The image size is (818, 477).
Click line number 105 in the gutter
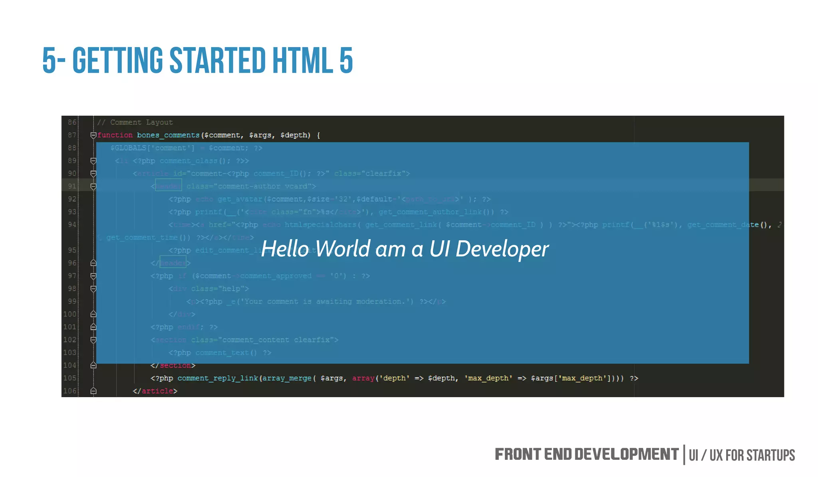[70, 378]
